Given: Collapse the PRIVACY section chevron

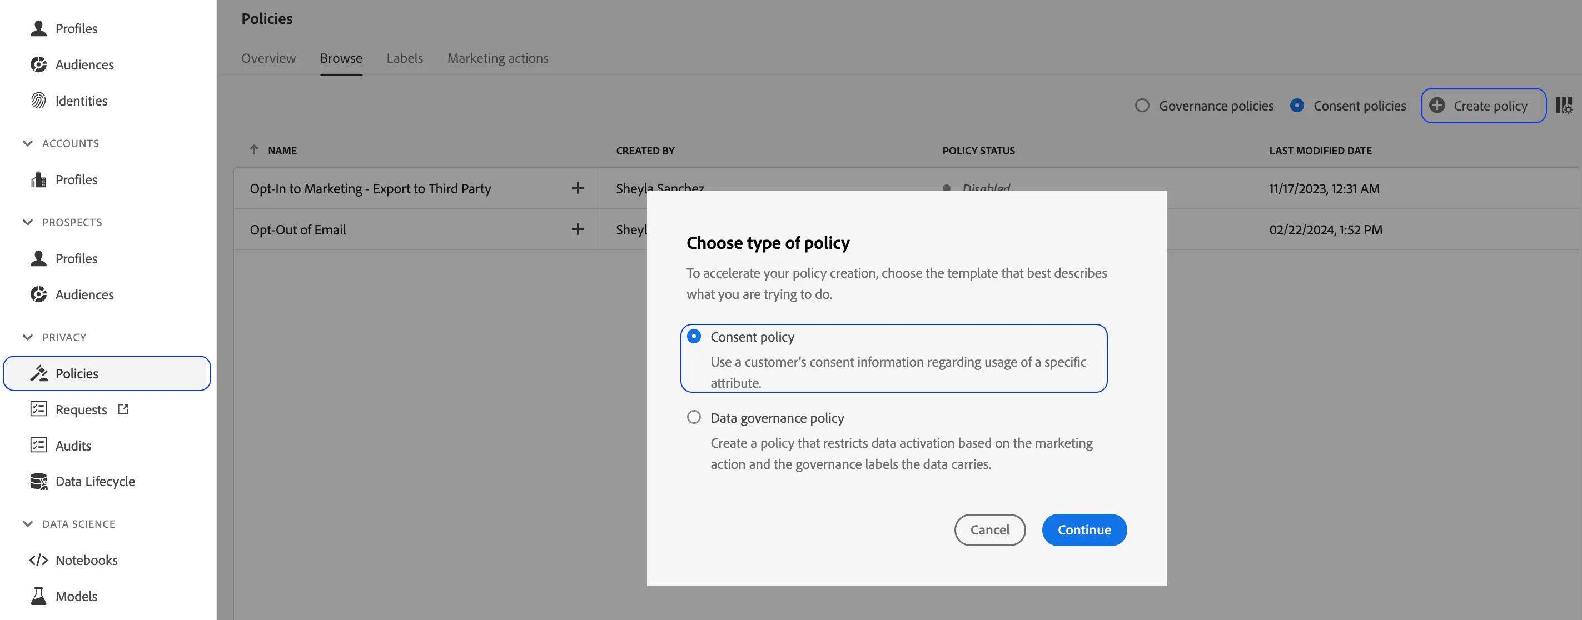Looking at the screenshot, I should (28, 337).
